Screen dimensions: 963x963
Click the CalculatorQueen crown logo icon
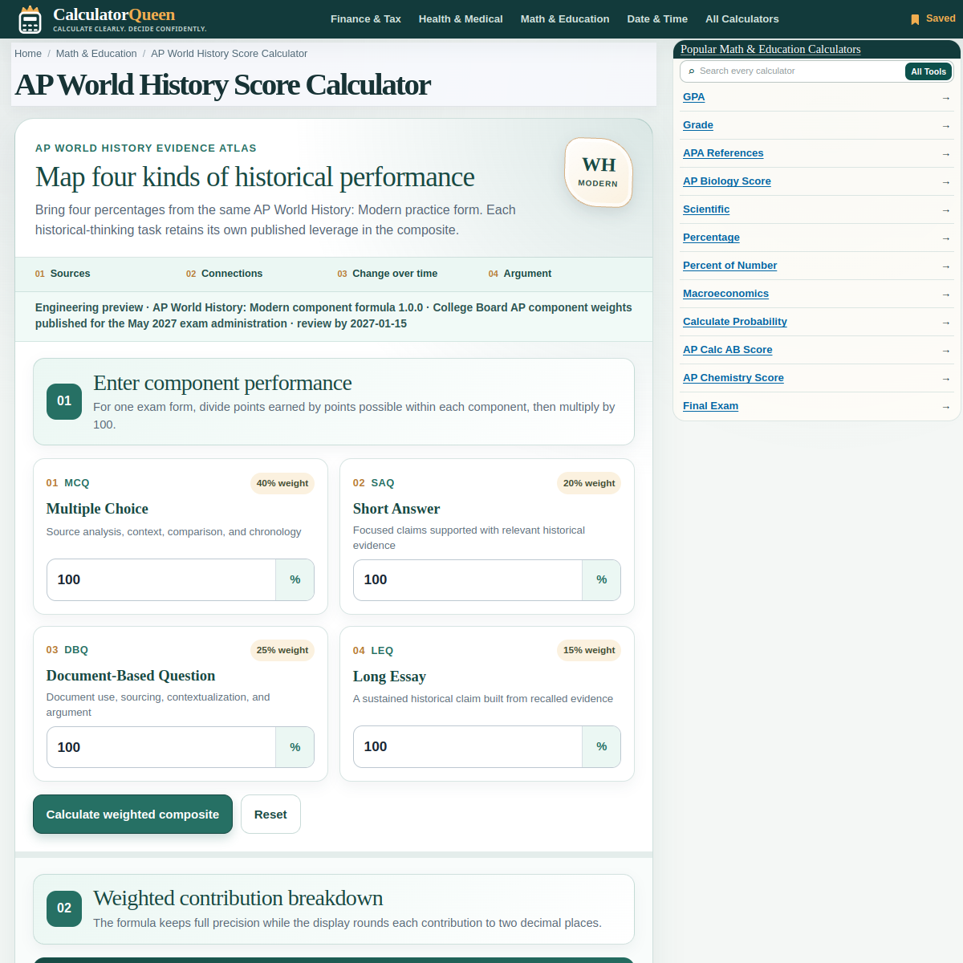[30, 19]
